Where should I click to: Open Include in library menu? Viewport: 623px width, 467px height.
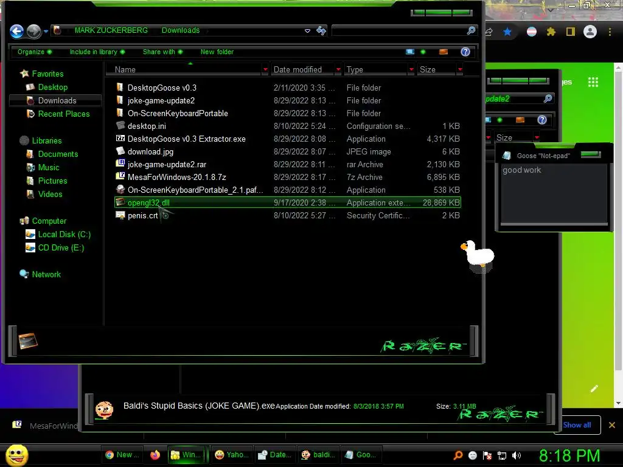(x=97, y=52)
